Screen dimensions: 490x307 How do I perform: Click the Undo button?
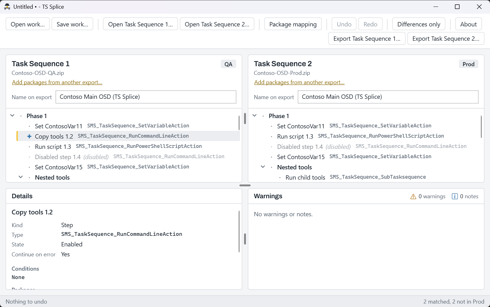[x=344, y=24]
